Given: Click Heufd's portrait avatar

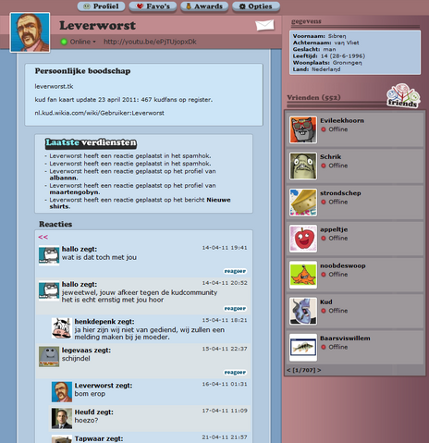Looking at the screenshot, I should point(62,418).
